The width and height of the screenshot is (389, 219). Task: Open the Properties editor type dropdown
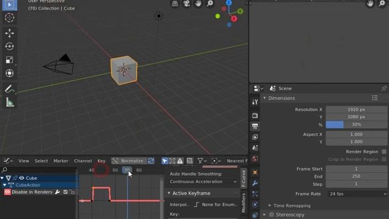258,88
